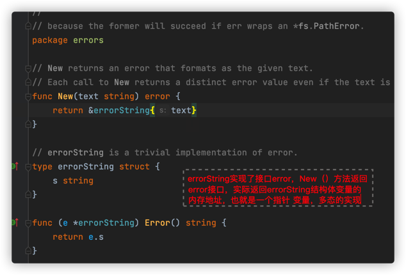Fold the New returns comment block
The image size is (406, 275).
point(28,68)
